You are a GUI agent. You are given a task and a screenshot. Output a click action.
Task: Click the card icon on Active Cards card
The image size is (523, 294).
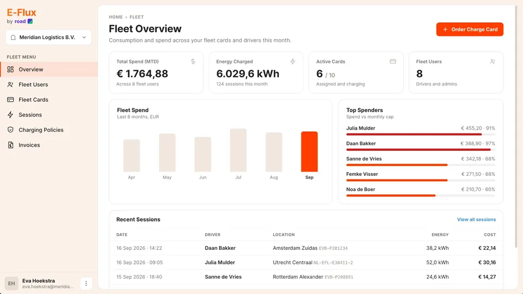coord(393,62)
